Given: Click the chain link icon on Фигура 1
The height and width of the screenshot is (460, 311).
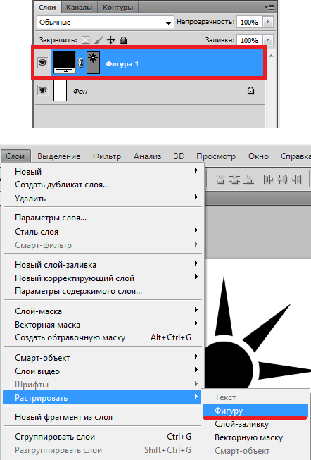Looking at the screenshot, I should [80, 63].
